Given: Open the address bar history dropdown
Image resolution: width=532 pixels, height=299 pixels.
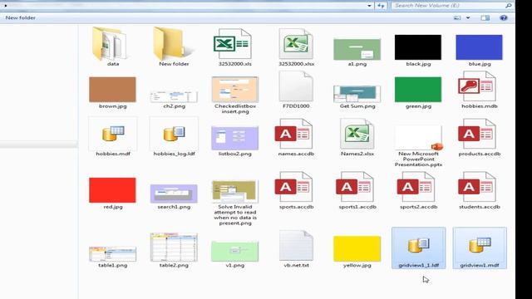Looking at the screenshot, I should click(369, 6).
